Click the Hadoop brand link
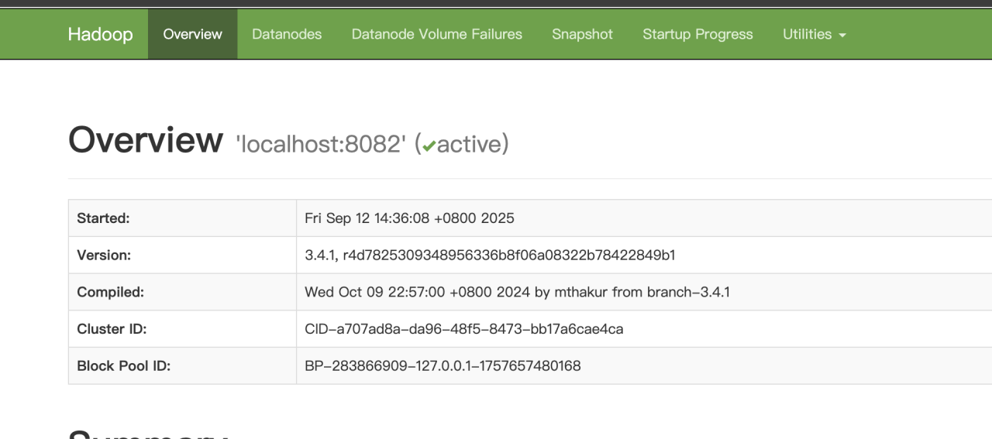 [x=100, y=34]
